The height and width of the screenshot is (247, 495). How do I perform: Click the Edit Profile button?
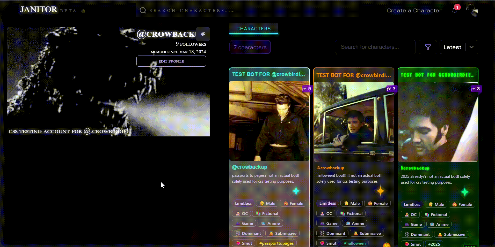pyautogui.click(x=171, y=61)
